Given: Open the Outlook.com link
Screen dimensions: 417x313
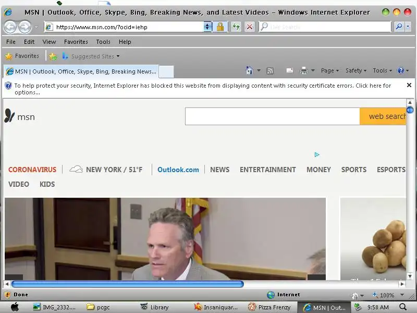Looking at the screenshot, I should [x=178, y=170].
